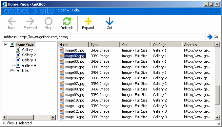The height and width of the screenshot is (127, 222).
Task: Click the image12.jpg file icon
Action: tap(62, 111)
